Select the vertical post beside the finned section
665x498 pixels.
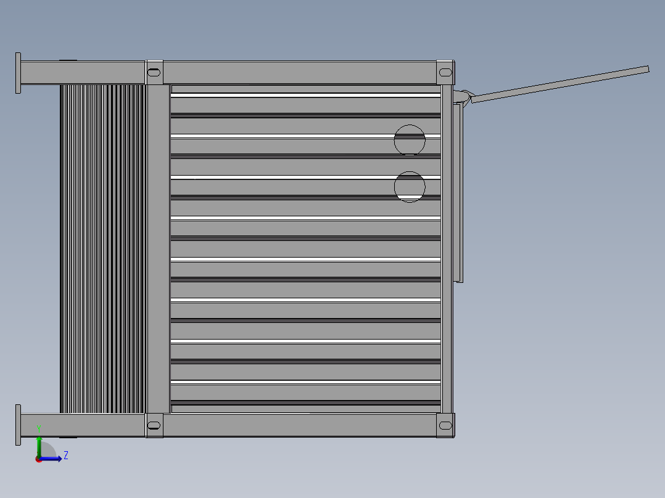coord(159,249)
